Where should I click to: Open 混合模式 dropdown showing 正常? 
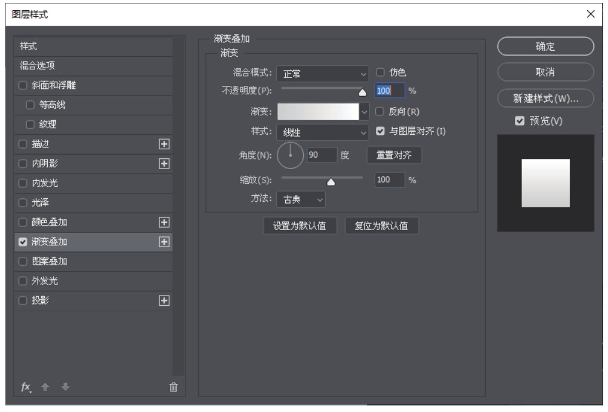(323, 73)
